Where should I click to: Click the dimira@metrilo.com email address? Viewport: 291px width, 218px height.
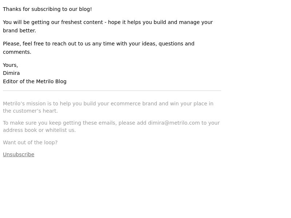pyautogui.click(x=174, y=123)
